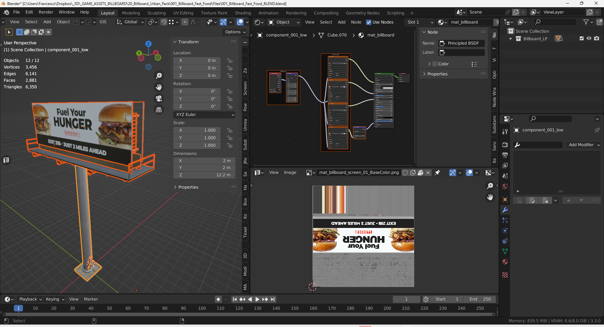This screenshot has height=327, width=604.
Task: Toggle Billboard_LP render camera icon
Action: tap(597, 39)
